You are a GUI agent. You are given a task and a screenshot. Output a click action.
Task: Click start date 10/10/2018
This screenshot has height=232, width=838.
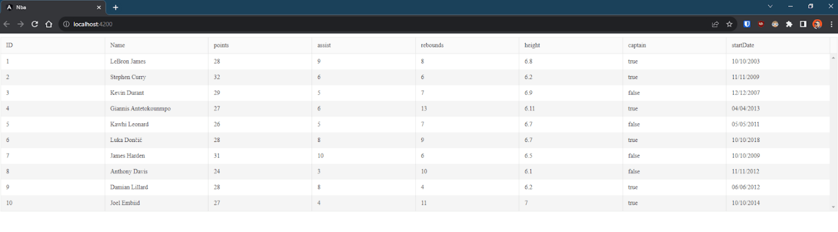pyautogui.click(x=745, y=140)
